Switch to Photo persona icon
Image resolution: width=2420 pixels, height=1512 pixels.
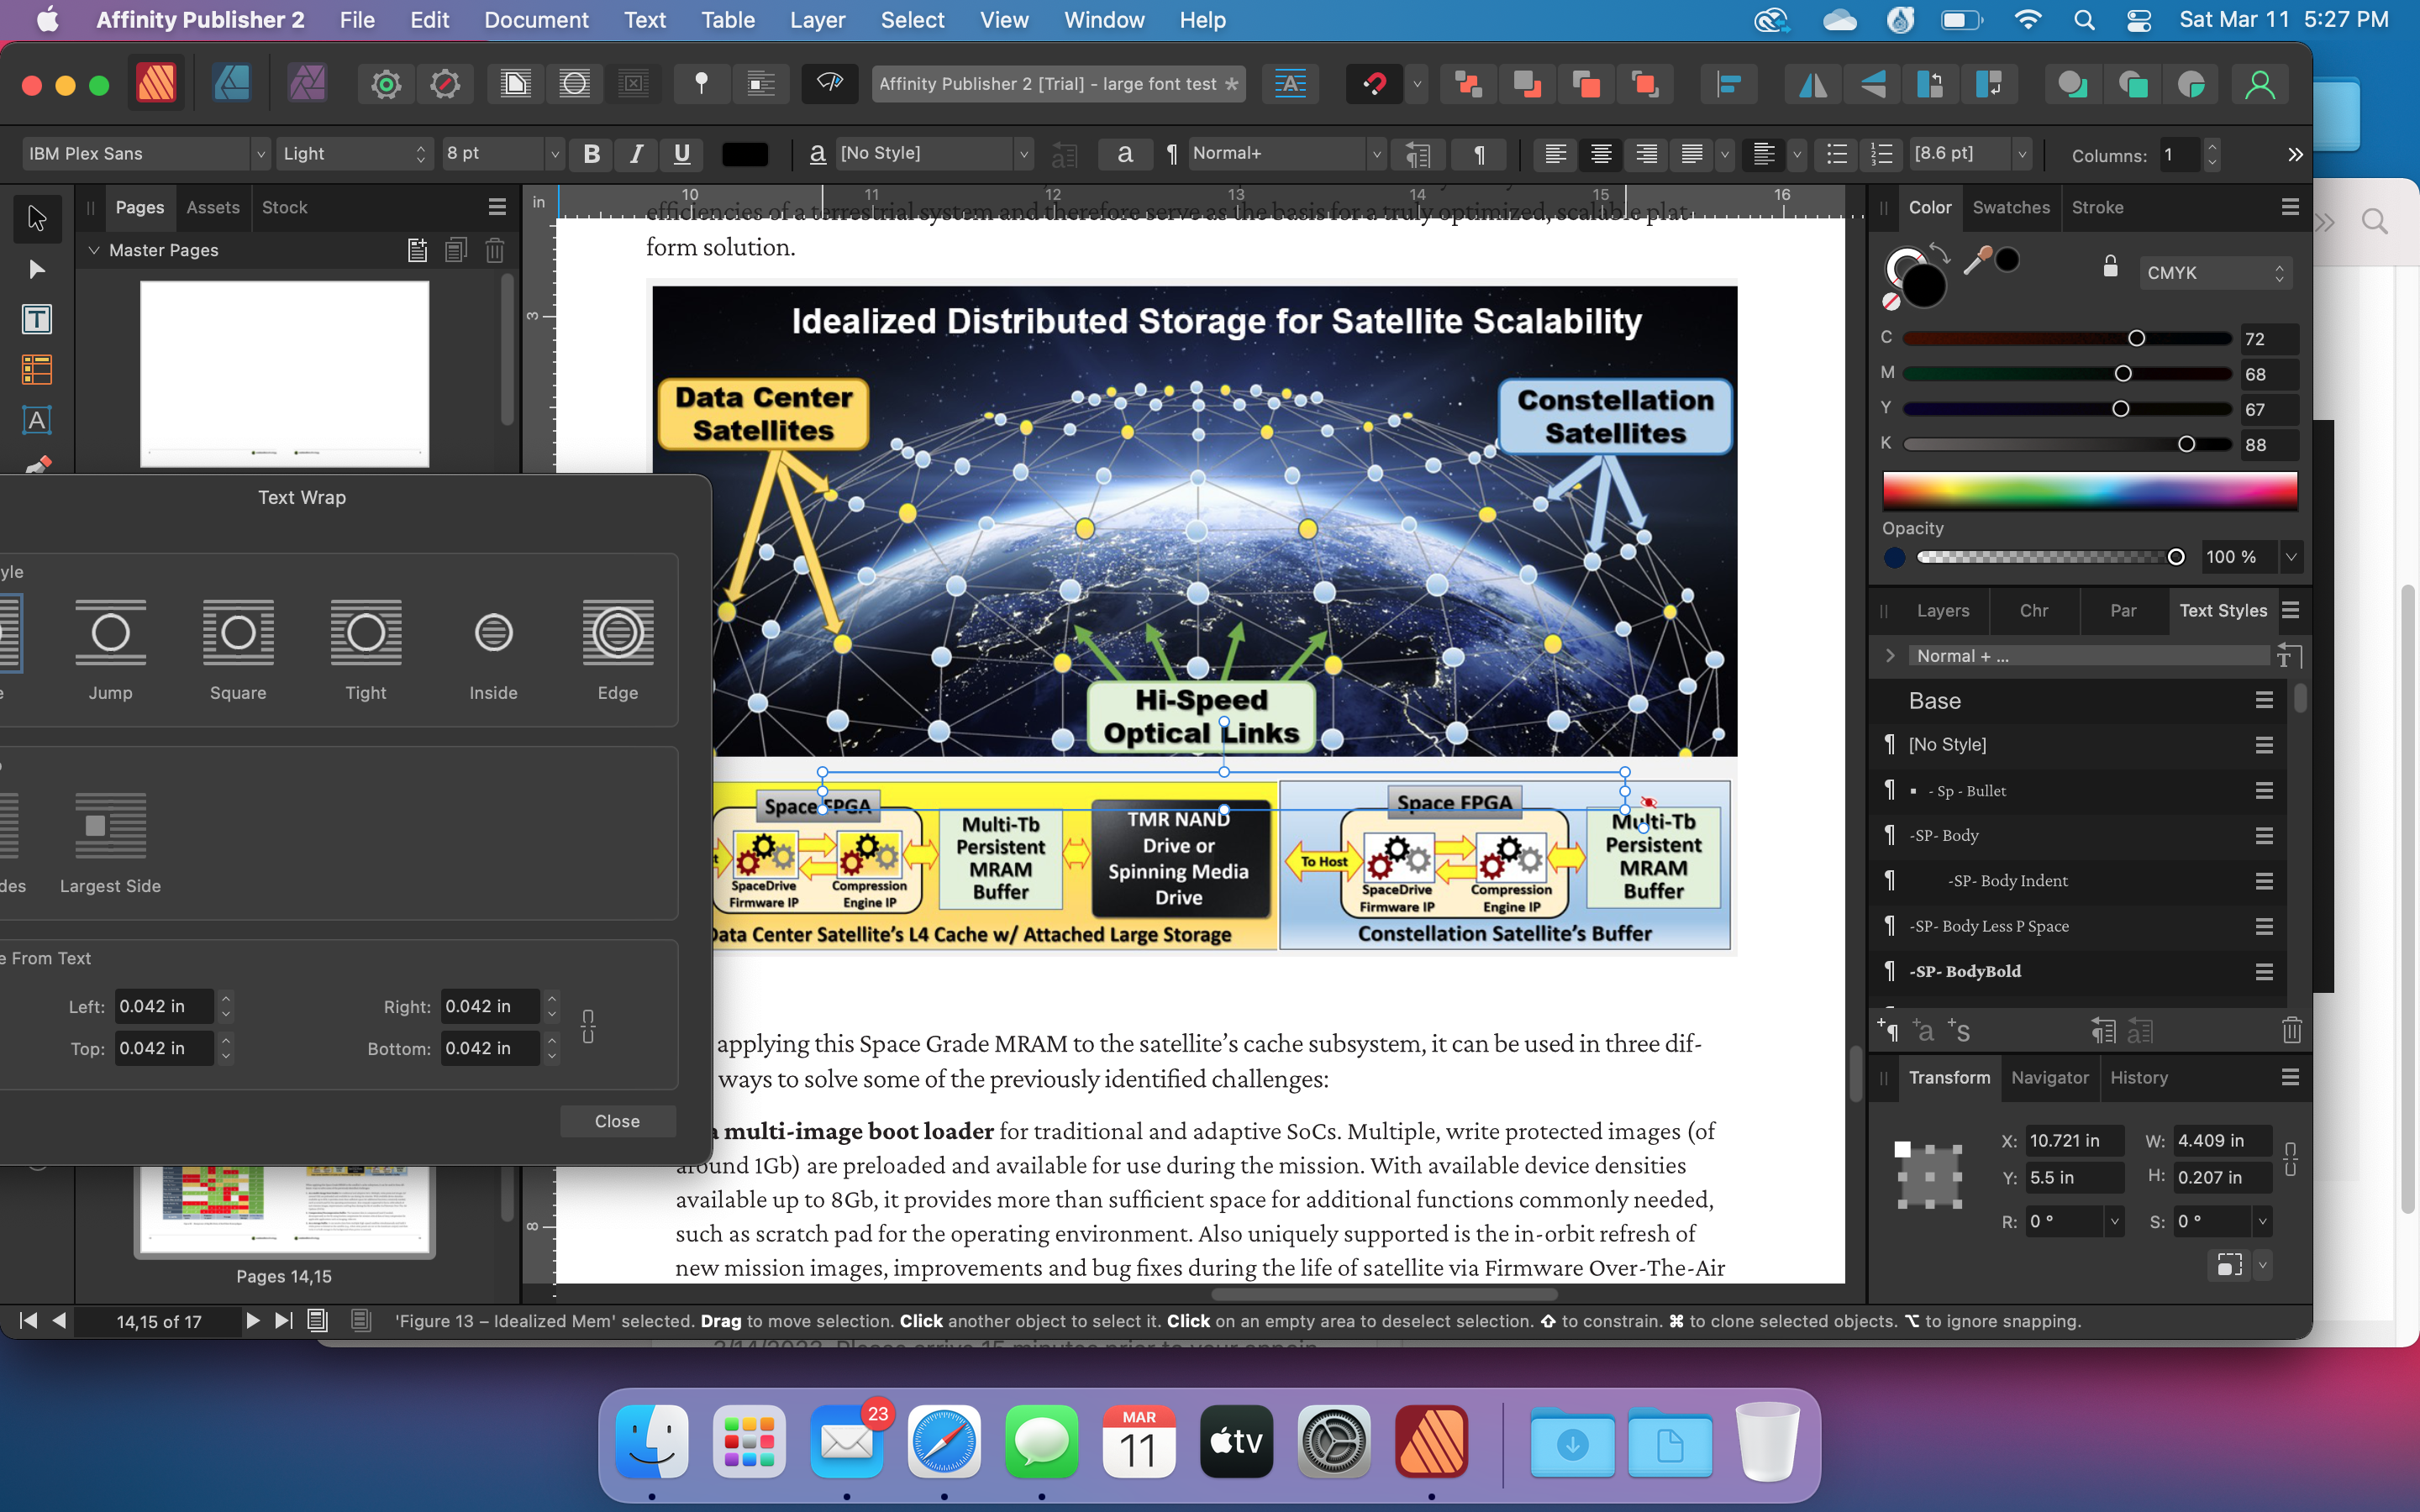[307, 84]
